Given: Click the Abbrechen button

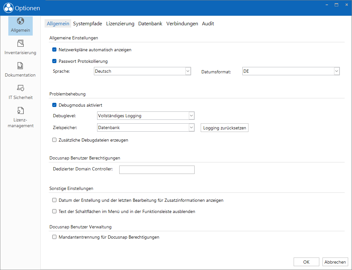Looking at the screenshot, I should pyautogui.click(x=335, y=262).
